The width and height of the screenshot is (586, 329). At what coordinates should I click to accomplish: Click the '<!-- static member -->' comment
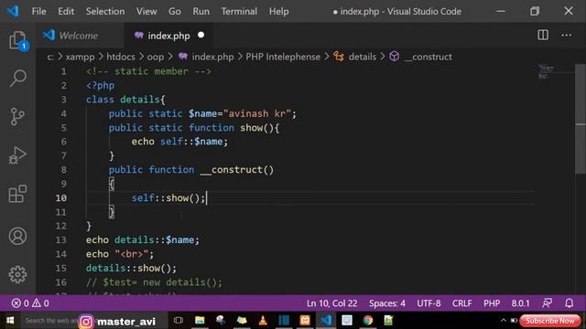(x=148, y=71)
